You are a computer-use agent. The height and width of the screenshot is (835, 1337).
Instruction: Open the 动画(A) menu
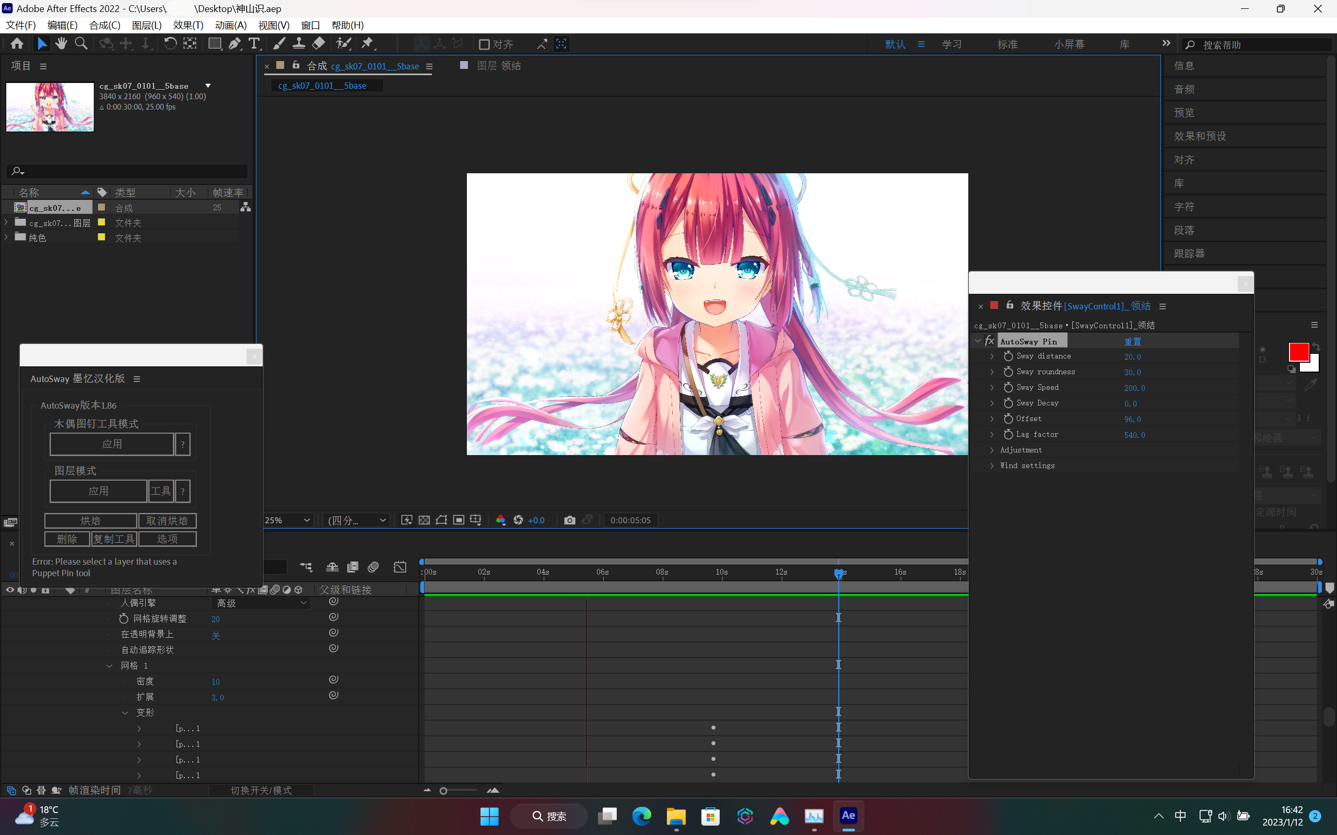click(230, 26)
